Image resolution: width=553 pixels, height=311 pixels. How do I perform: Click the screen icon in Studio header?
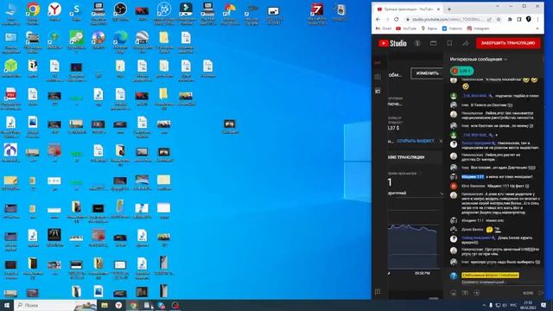pos(433,43)
